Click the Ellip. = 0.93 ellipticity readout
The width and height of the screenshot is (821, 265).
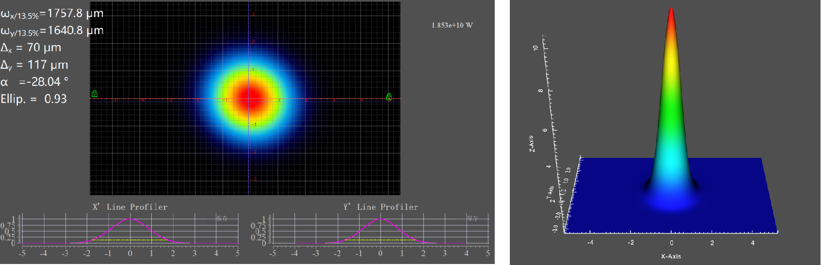(x=34, y=99)
